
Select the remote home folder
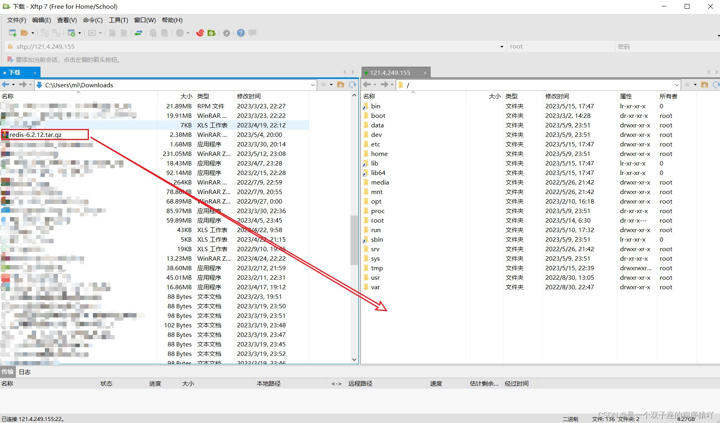click(379, 154)
